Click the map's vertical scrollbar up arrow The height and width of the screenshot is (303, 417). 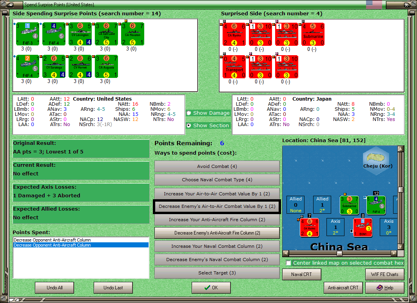[x=401, y=149]
